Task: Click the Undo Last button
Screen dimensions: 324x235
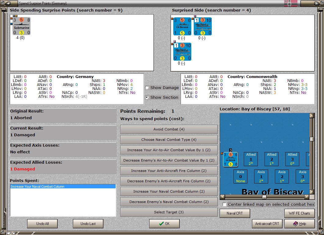Action: click(88, 224)
